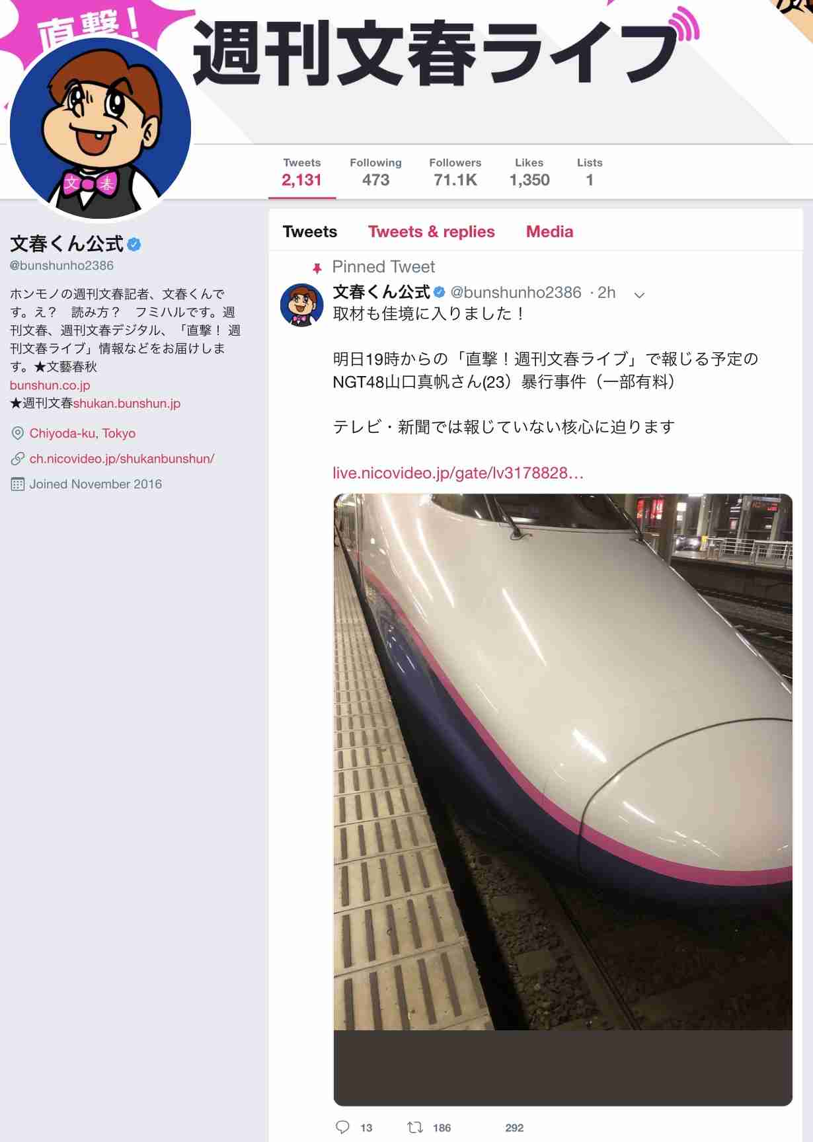View the Likes 1,350 stat

click(529, 172)
